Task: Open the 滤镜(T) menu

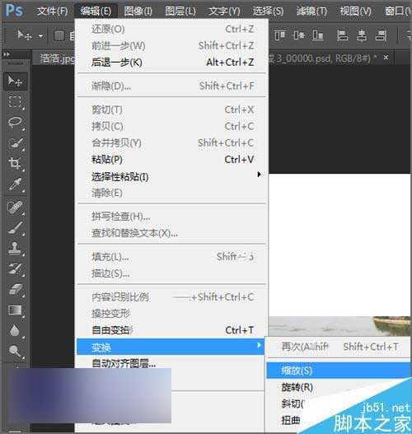Action: [311, 11]
